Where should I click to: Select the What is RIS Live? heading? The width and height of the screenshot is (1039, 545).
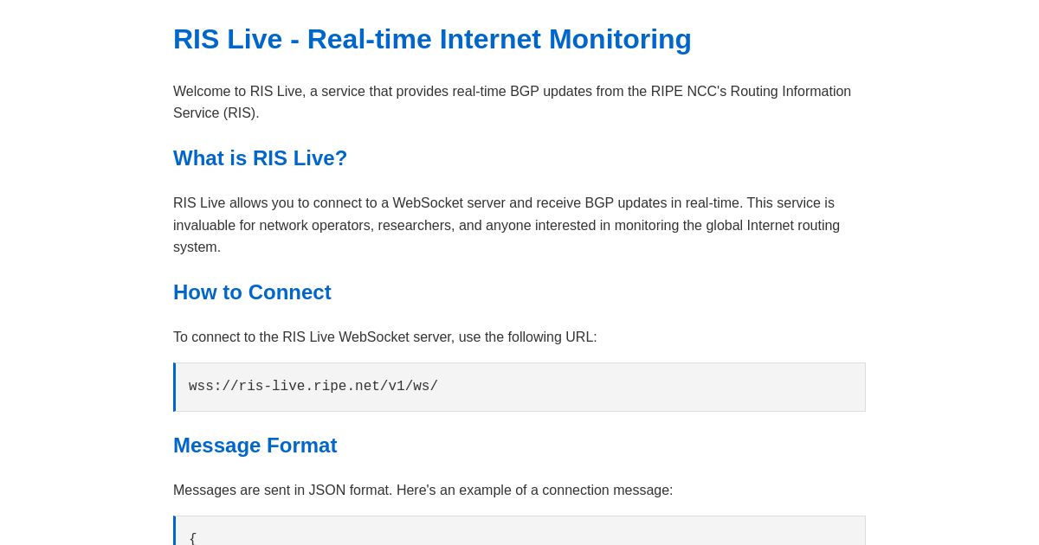click(x=260, y=157)
